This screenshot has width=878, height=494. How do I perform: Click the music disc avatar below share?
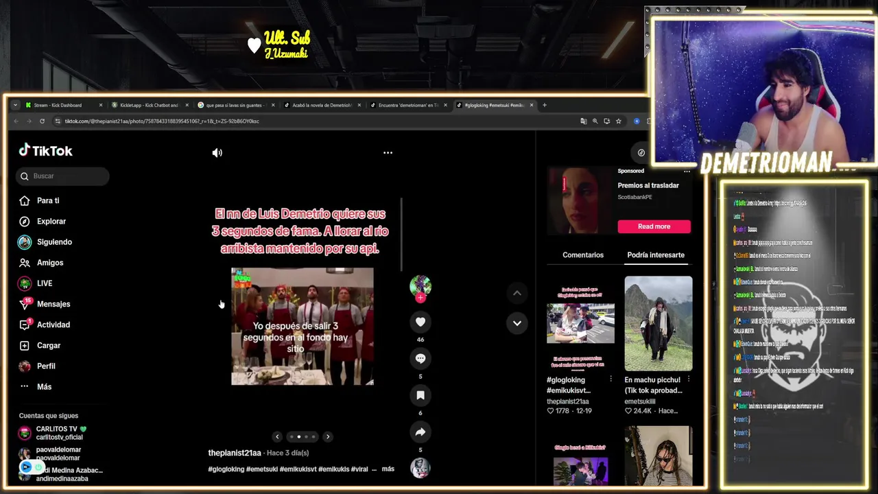pos(420,468)
